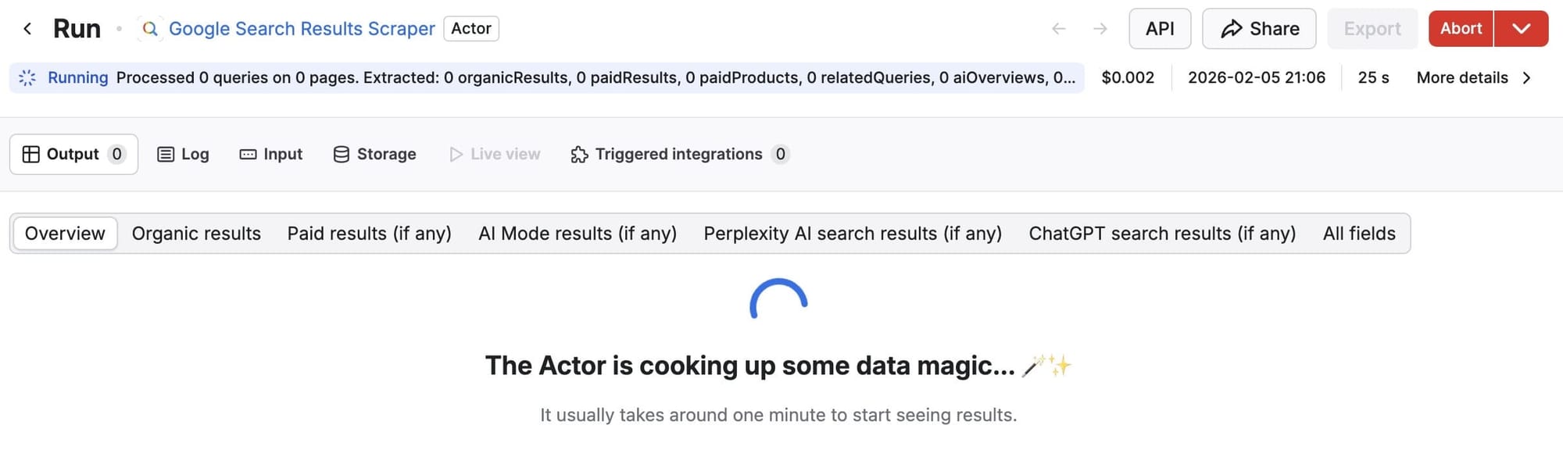Open the Log view via its document icon
This screenshot has height=468, width=1563.
tap(166, 154)
